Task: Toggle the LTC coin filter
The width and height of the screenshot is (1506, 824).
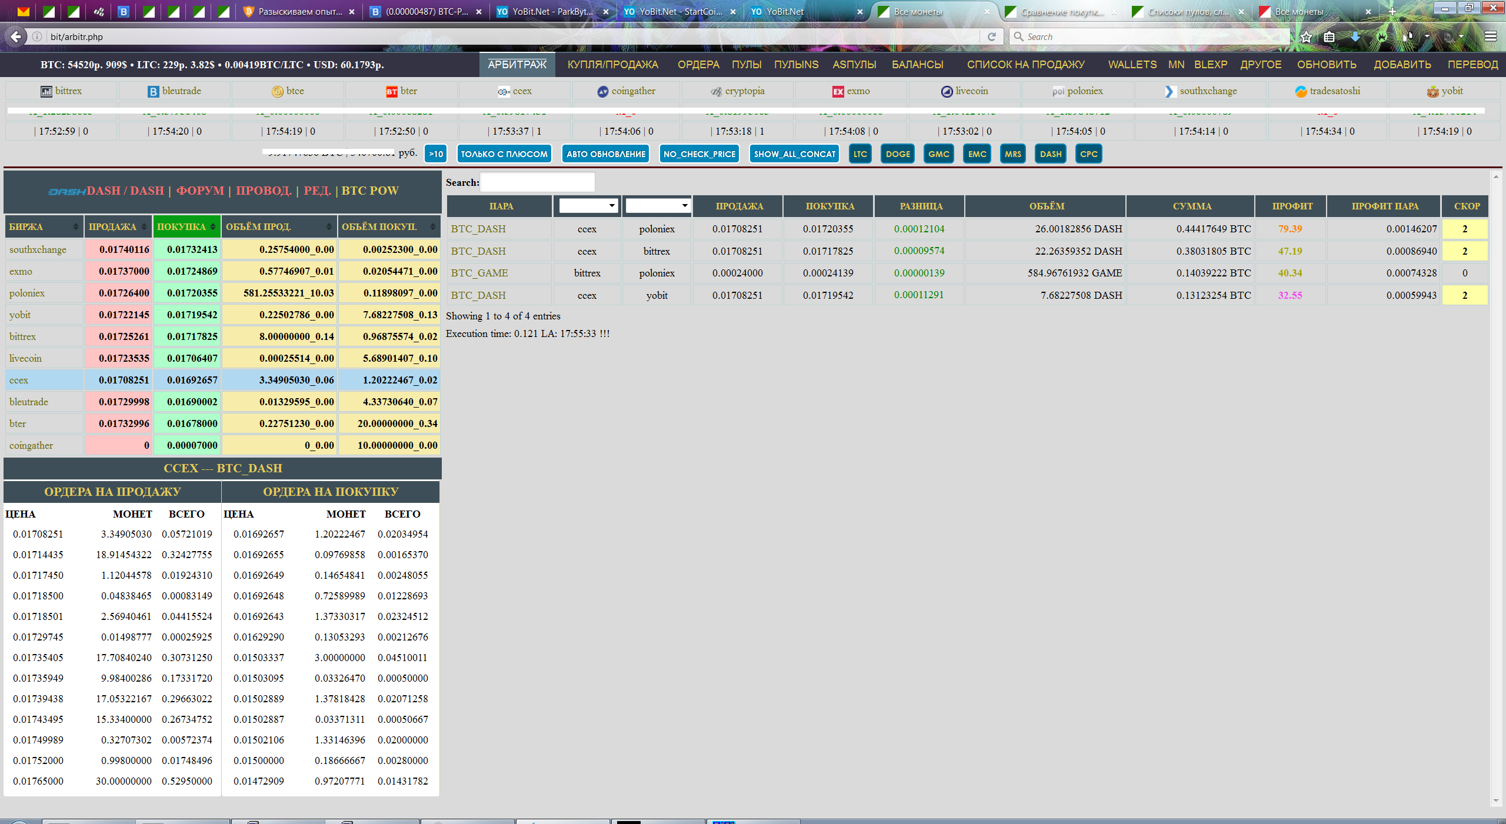Action: tap(860, 154)
